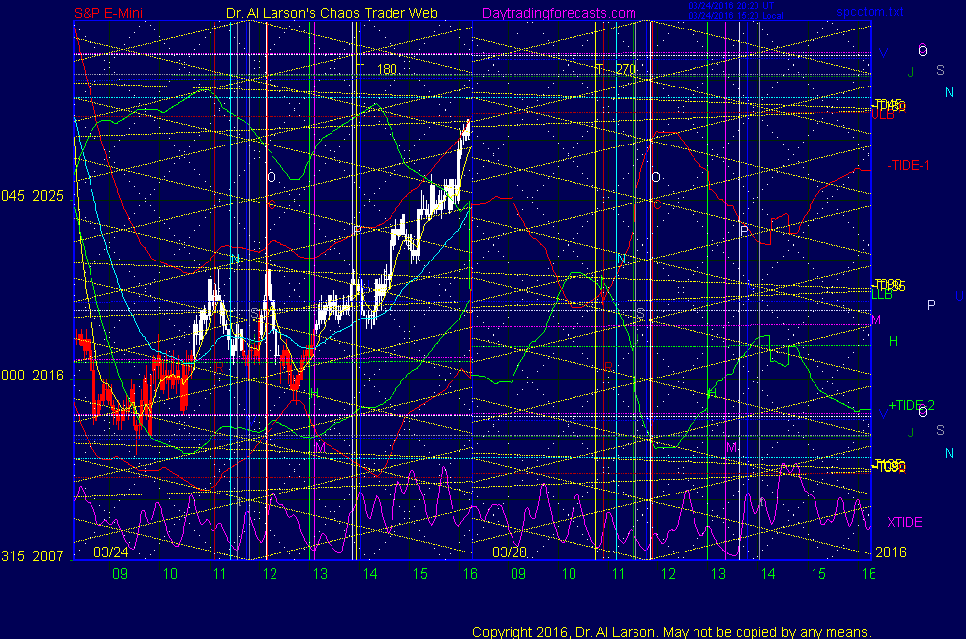
Task: Click hour label 13 of the 03/24 session
Action: 320,574
